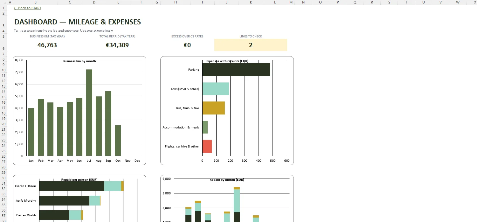Select the Expenses with receipts (EUR) chart title
Screen dimensions: 477x222
click(227, 61)
